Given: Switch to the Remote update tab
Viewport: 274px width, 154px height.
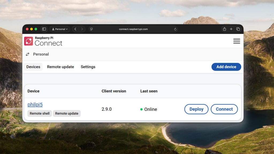Looking at the screenshot, I should click(60, 67).
